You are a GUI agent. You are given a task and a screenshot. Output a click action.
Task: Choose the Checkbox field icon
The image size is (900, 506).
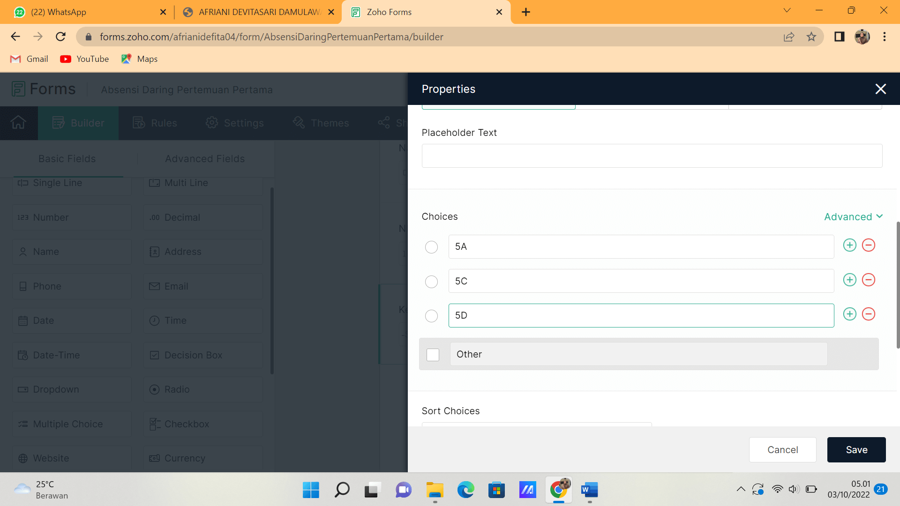155,424
